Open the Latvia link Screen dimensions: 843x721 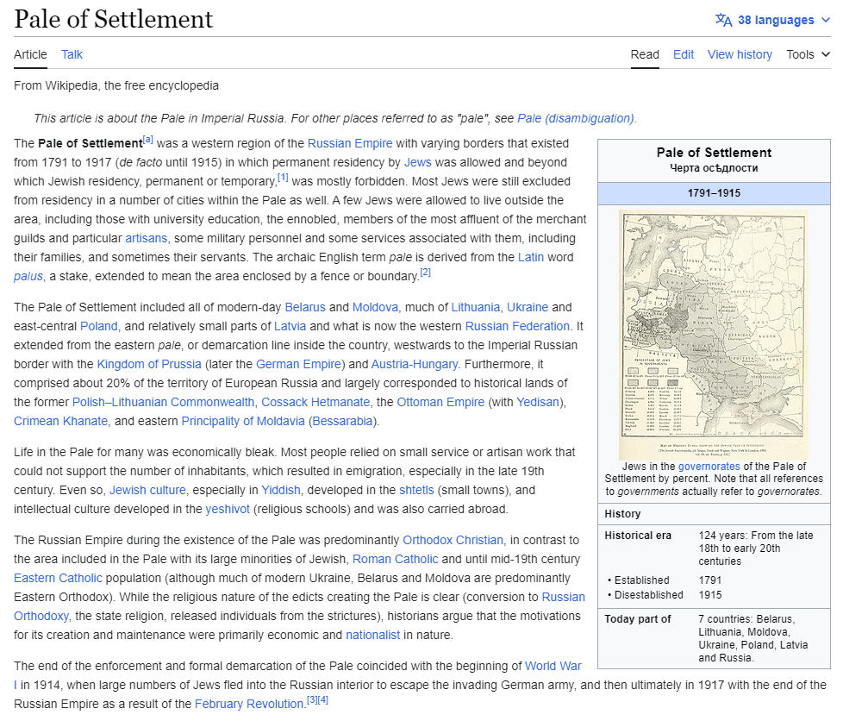290,326
